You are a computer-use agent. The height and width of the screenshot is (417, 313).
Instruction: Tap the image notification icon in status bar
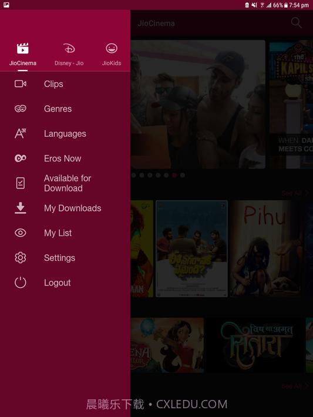tap(6, 5)
